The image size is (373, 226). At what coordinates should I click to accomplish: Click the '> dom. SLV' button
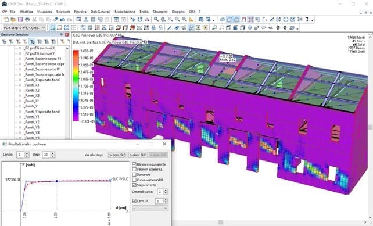138,155
